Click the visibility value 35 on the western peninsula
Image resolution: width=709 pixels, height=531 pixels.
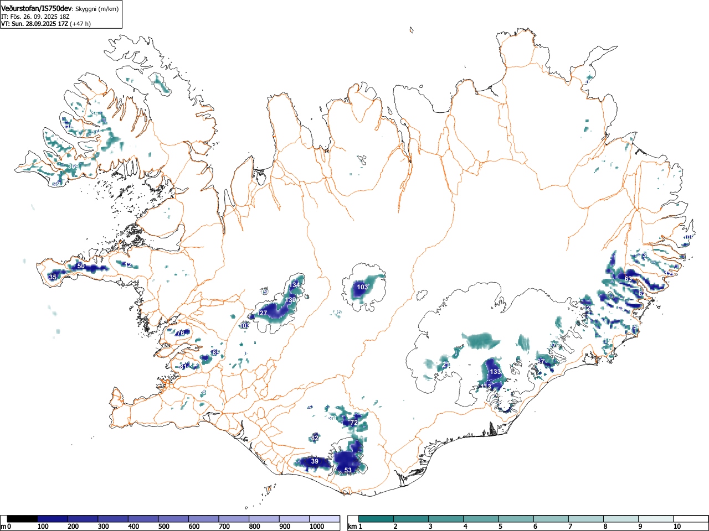(x=53, y=277)
